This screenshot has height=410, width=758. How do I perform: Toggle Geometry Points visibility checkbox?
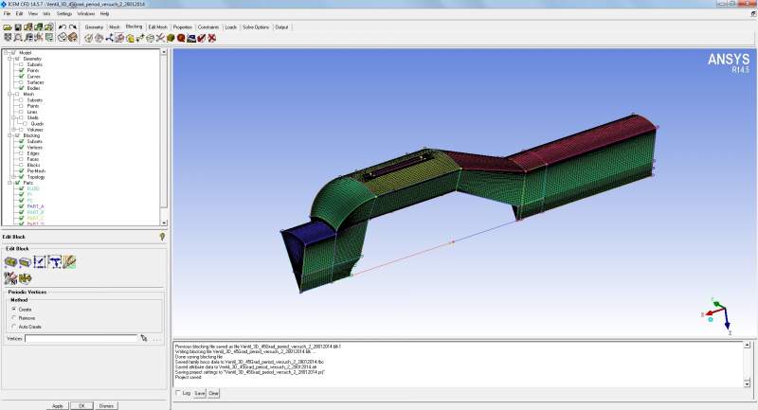[21, 70]
